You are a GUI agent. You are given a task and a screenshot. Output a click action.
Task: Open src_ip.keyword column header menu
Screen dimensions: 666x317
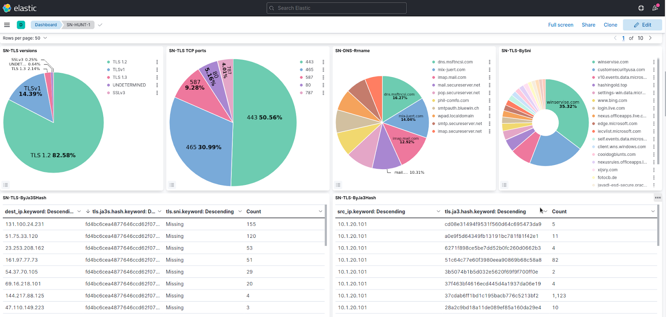438,212
